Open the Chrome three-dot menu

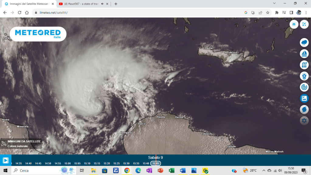click(306, 12)
